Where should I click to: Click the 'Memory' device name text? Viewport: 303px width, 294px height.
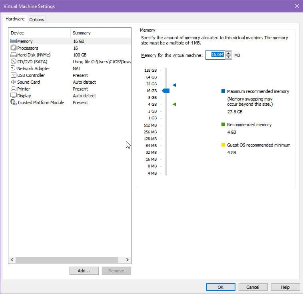[x=25, y=41]
